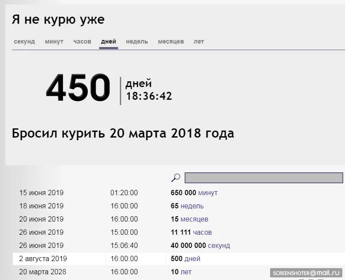
Task: Open the минут link for 650 000
Action: click(x=208, y=193)
